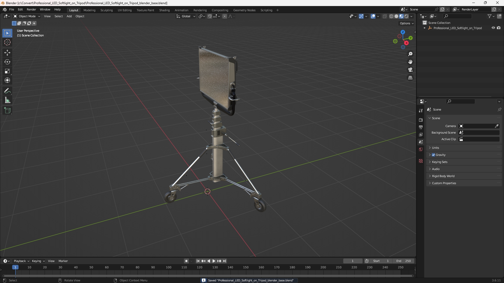
Task: Open the Render menu
Action: point(31,9)
